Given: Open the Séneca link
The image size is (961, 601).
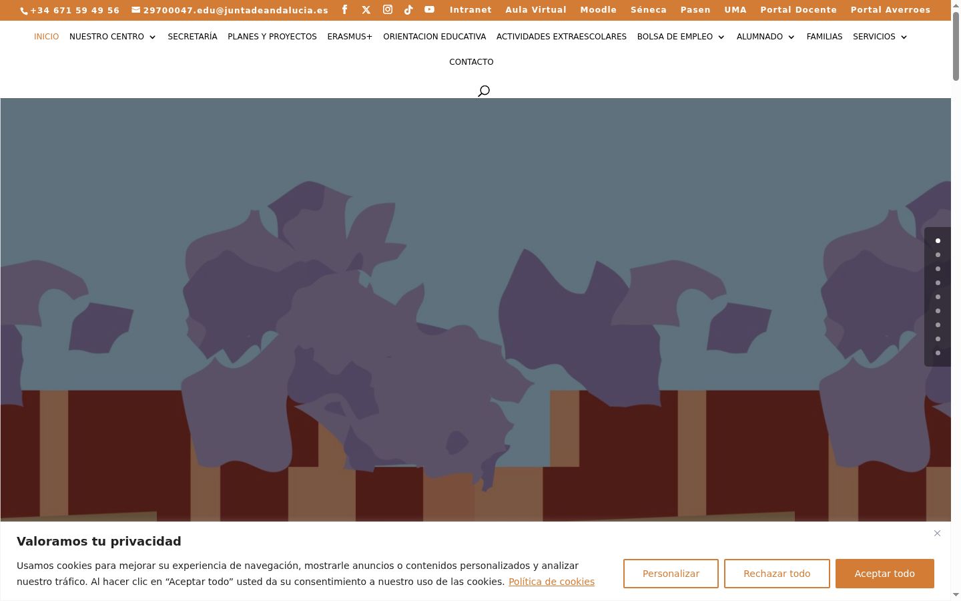Looking at the screenshot, I should pos(649,10).
